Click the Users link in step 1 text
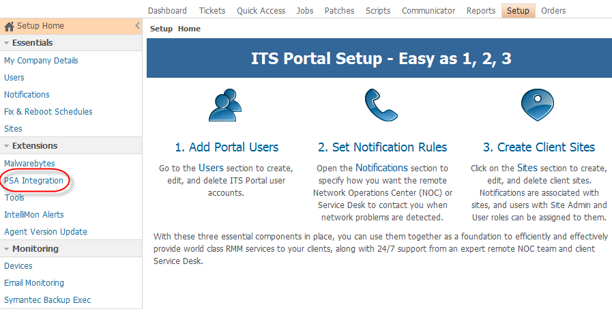 click(x=211, y=167)
